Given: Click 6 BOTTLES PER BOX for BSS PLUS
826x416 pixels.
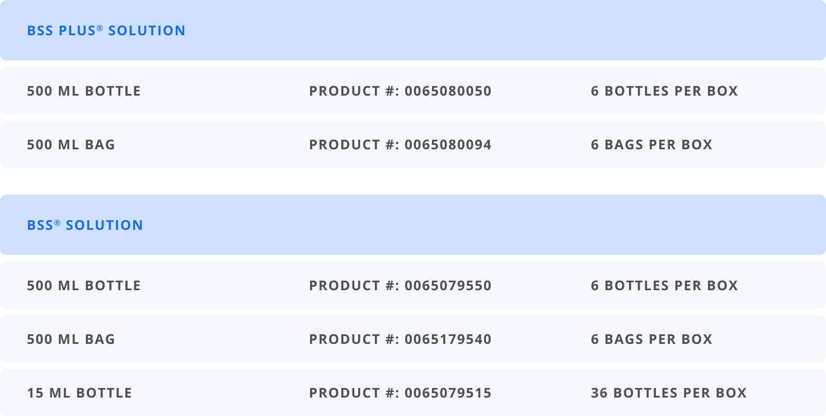Looking at the screenshot, I should pyautogui.click(x=664, y=91).
